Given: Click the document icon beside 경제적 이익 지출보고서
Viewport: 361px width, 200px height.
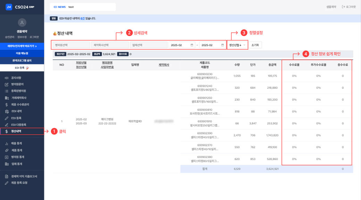Looking at the screenshot, I should (7, 176).
